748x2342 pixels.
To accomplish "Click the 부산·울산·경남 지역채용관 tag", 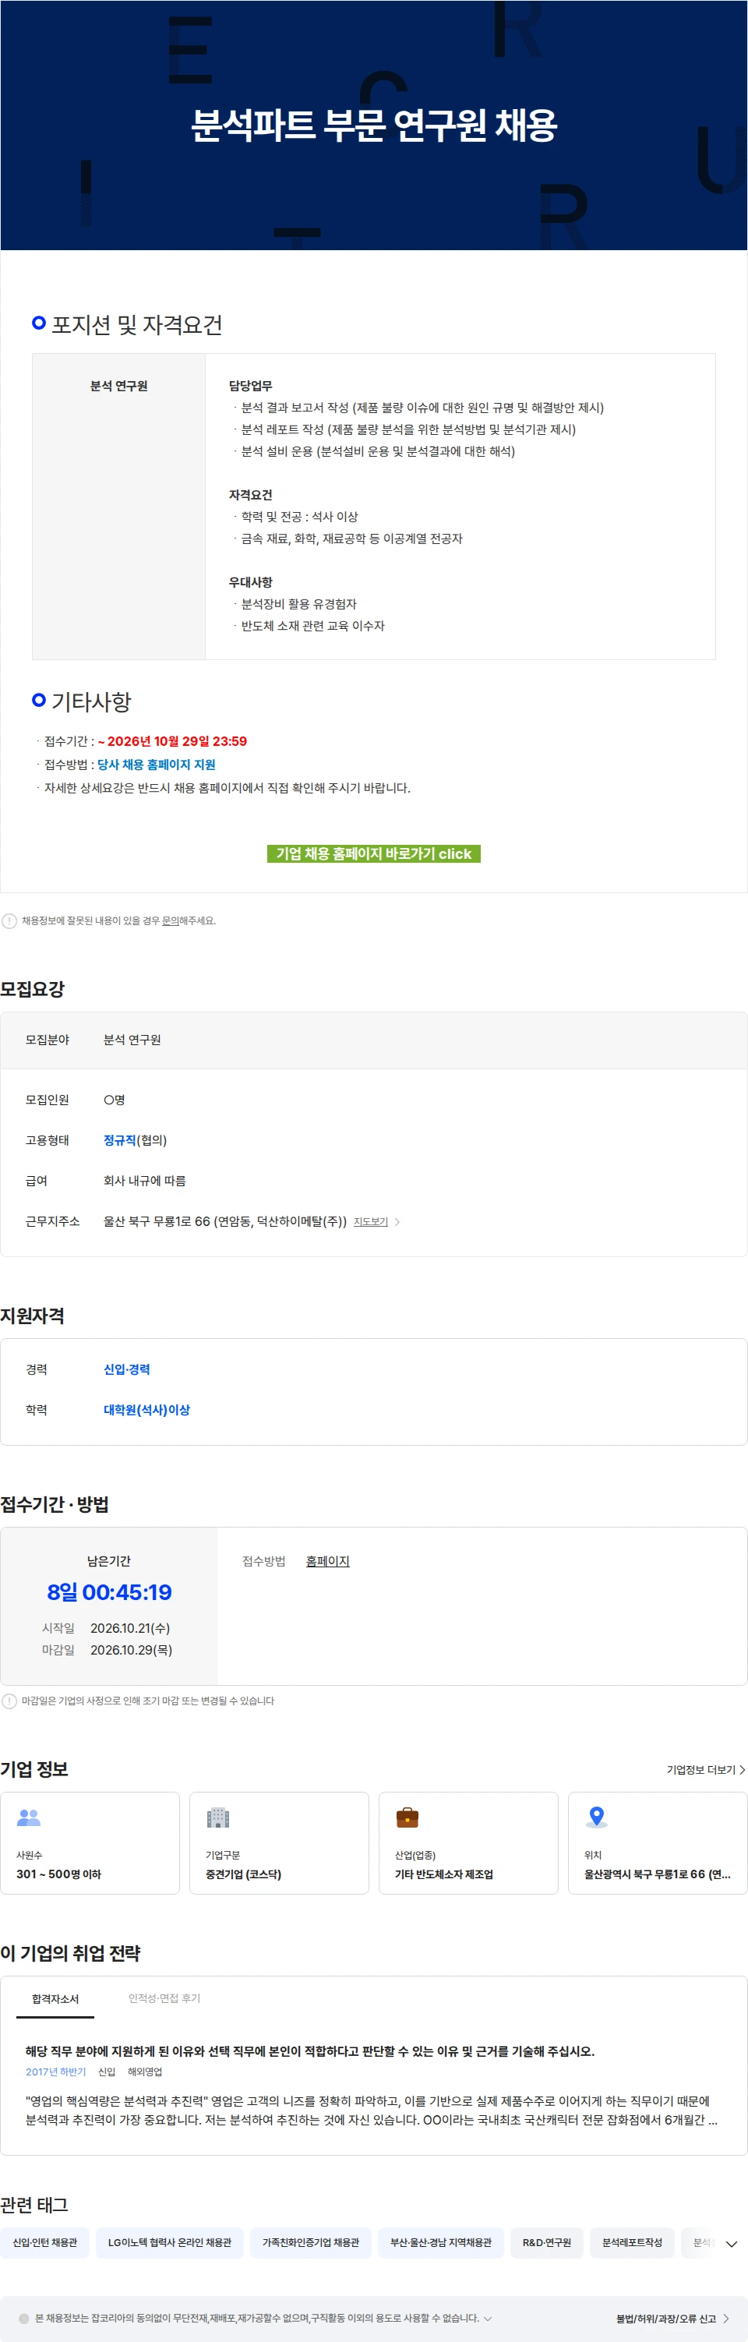I will pyautogui.click(x=441, y=2243).
